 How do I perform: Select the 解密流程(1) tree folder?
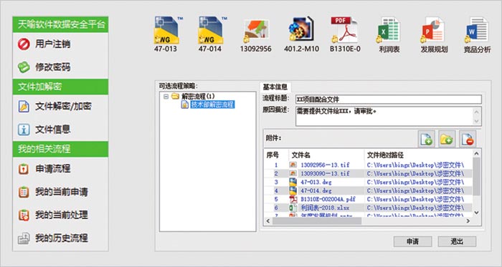tap(198, 96)
